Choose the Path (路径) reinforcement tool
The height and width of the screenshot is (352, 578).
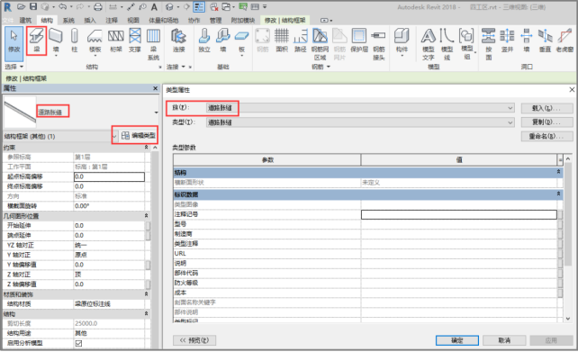click(301, 41)
